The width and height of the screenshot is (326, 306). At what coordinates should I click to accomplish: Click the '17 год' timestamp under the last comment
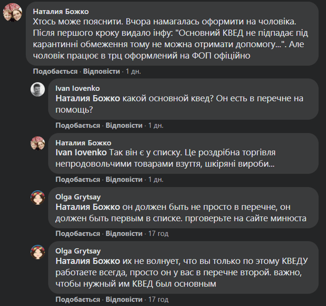[x=158, y=300]
